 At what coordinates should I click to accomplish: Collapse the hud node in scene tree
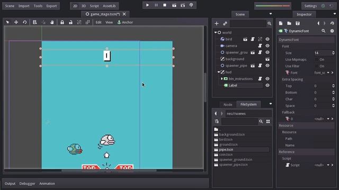219,72
